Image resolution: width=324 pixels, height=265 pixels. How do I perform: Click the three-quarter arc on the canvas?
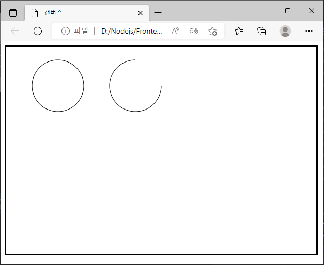pos(135,86)
